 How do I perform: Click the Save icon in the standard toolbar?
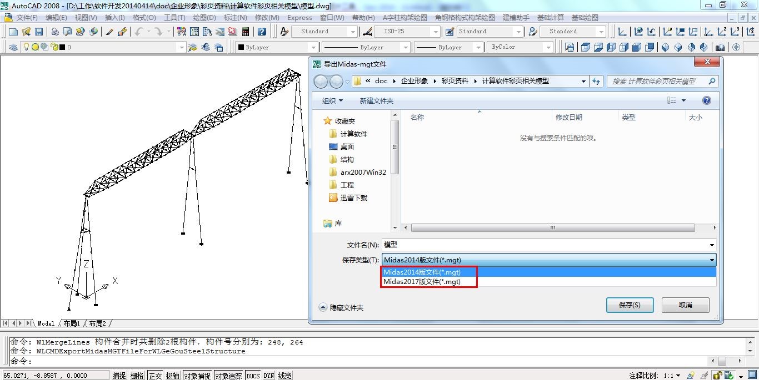click(39, 32)
